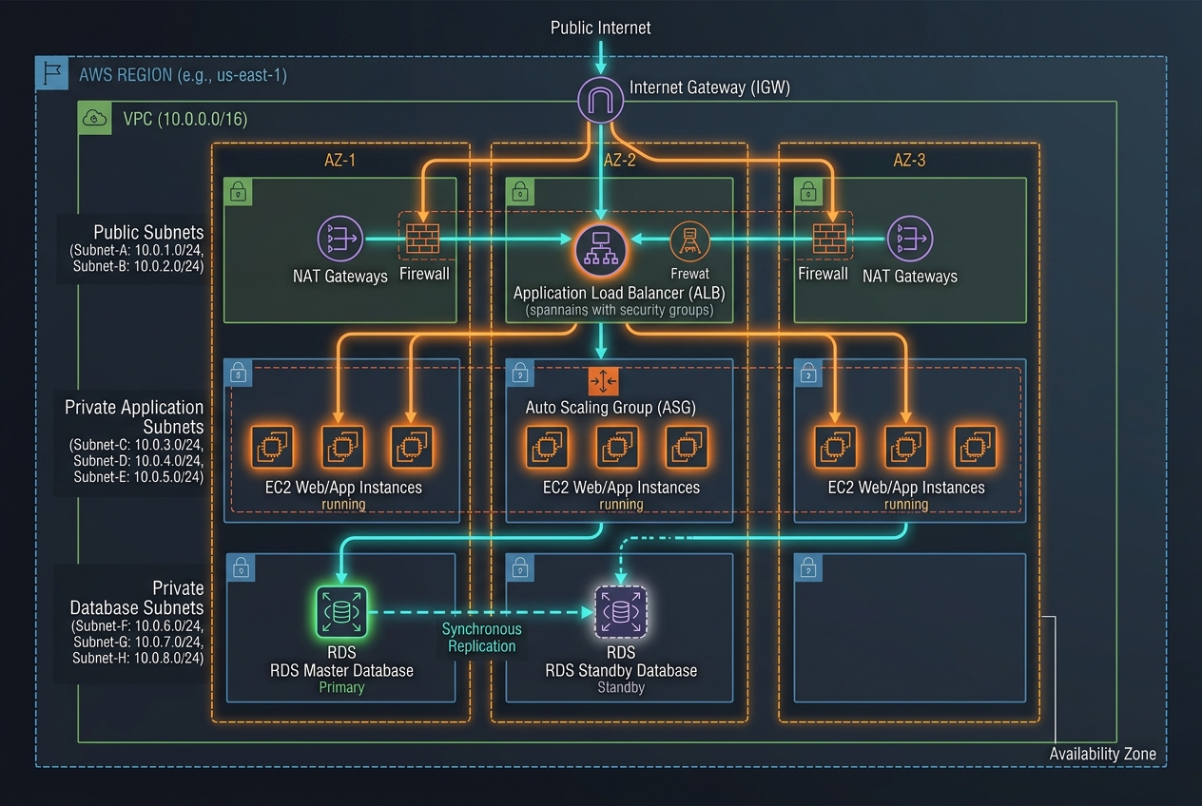Click 'EC2 Web/App Instances' label in AZ-3
Screen dimensions: 1202x806
click(906, 488)
